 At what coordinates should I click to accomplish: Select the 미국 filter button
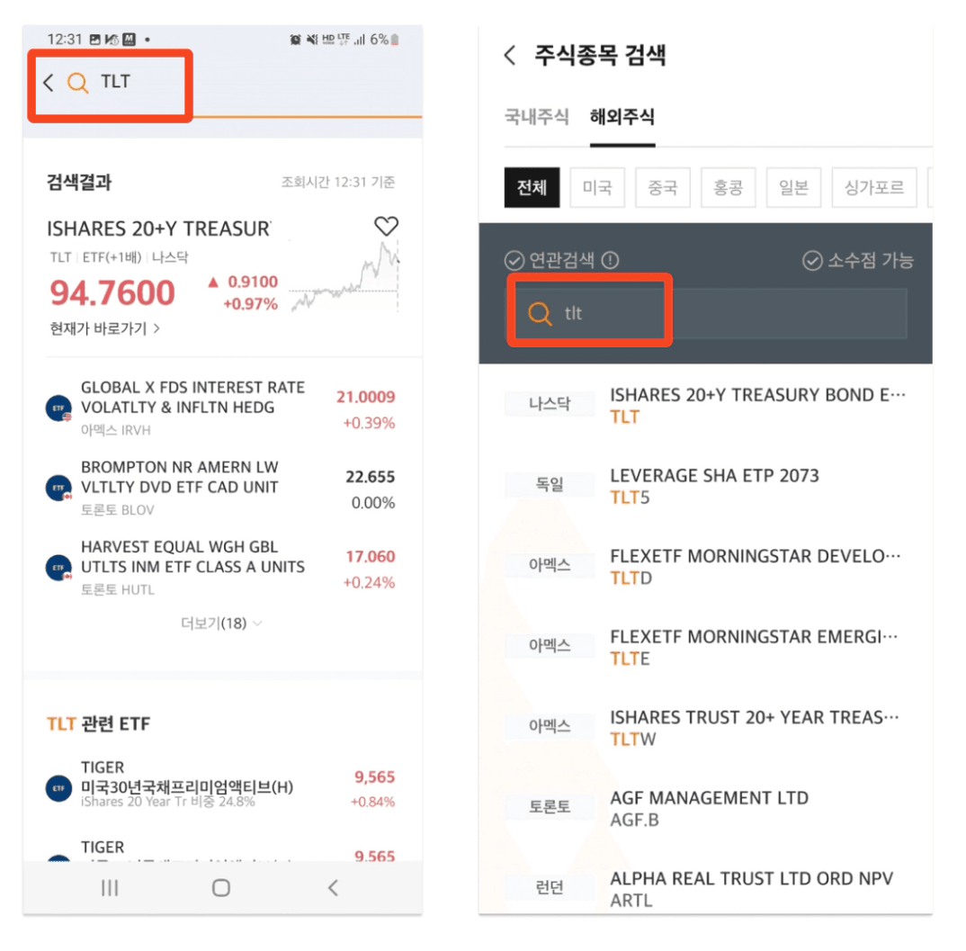coord(597,187)
